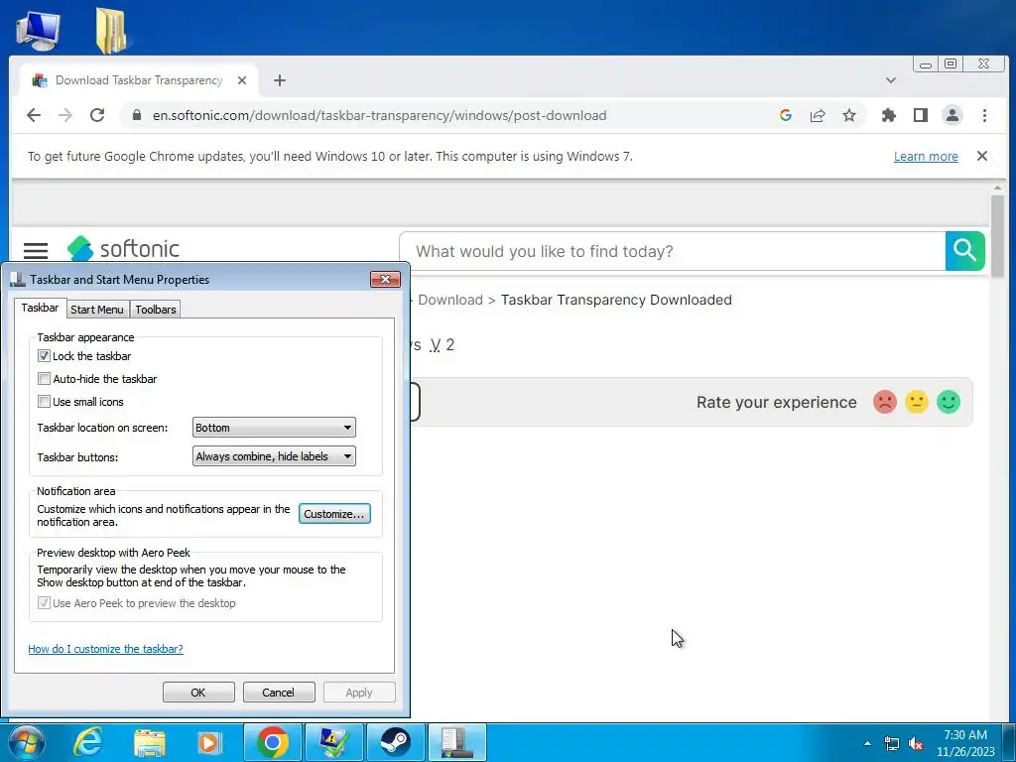The height and width of the screenshot is (762, 1016).
Task: Reload the Softonic page
Action: [x=97, y=115]
